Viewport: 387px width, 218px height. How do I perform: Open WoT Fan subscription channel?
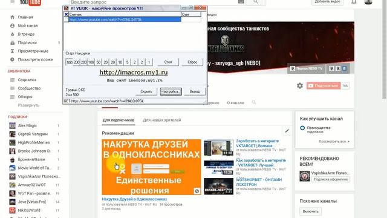pos(34,193)
